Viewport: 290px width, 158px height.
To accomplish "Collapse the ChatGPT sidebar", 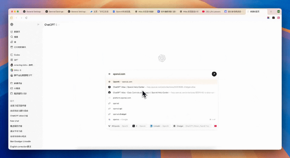I will 38,24.
